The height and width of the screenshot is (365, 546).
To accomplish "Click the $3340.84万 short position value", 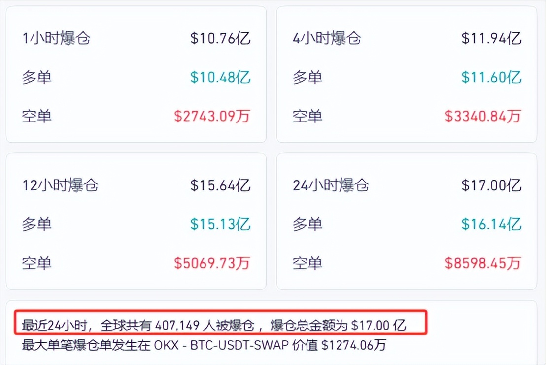I will click(483, 116).
